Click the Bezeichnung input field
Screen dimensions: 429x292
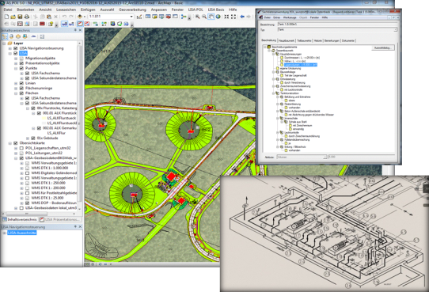(x=337, y=25)
